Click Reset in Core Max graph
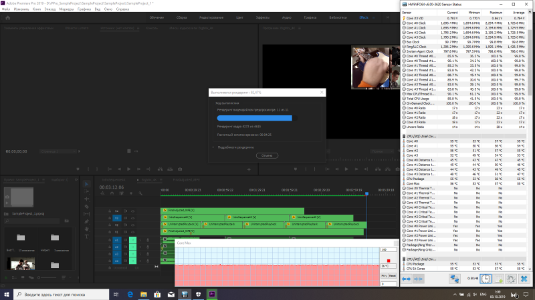Screen dimensions: 535x300 393,275
